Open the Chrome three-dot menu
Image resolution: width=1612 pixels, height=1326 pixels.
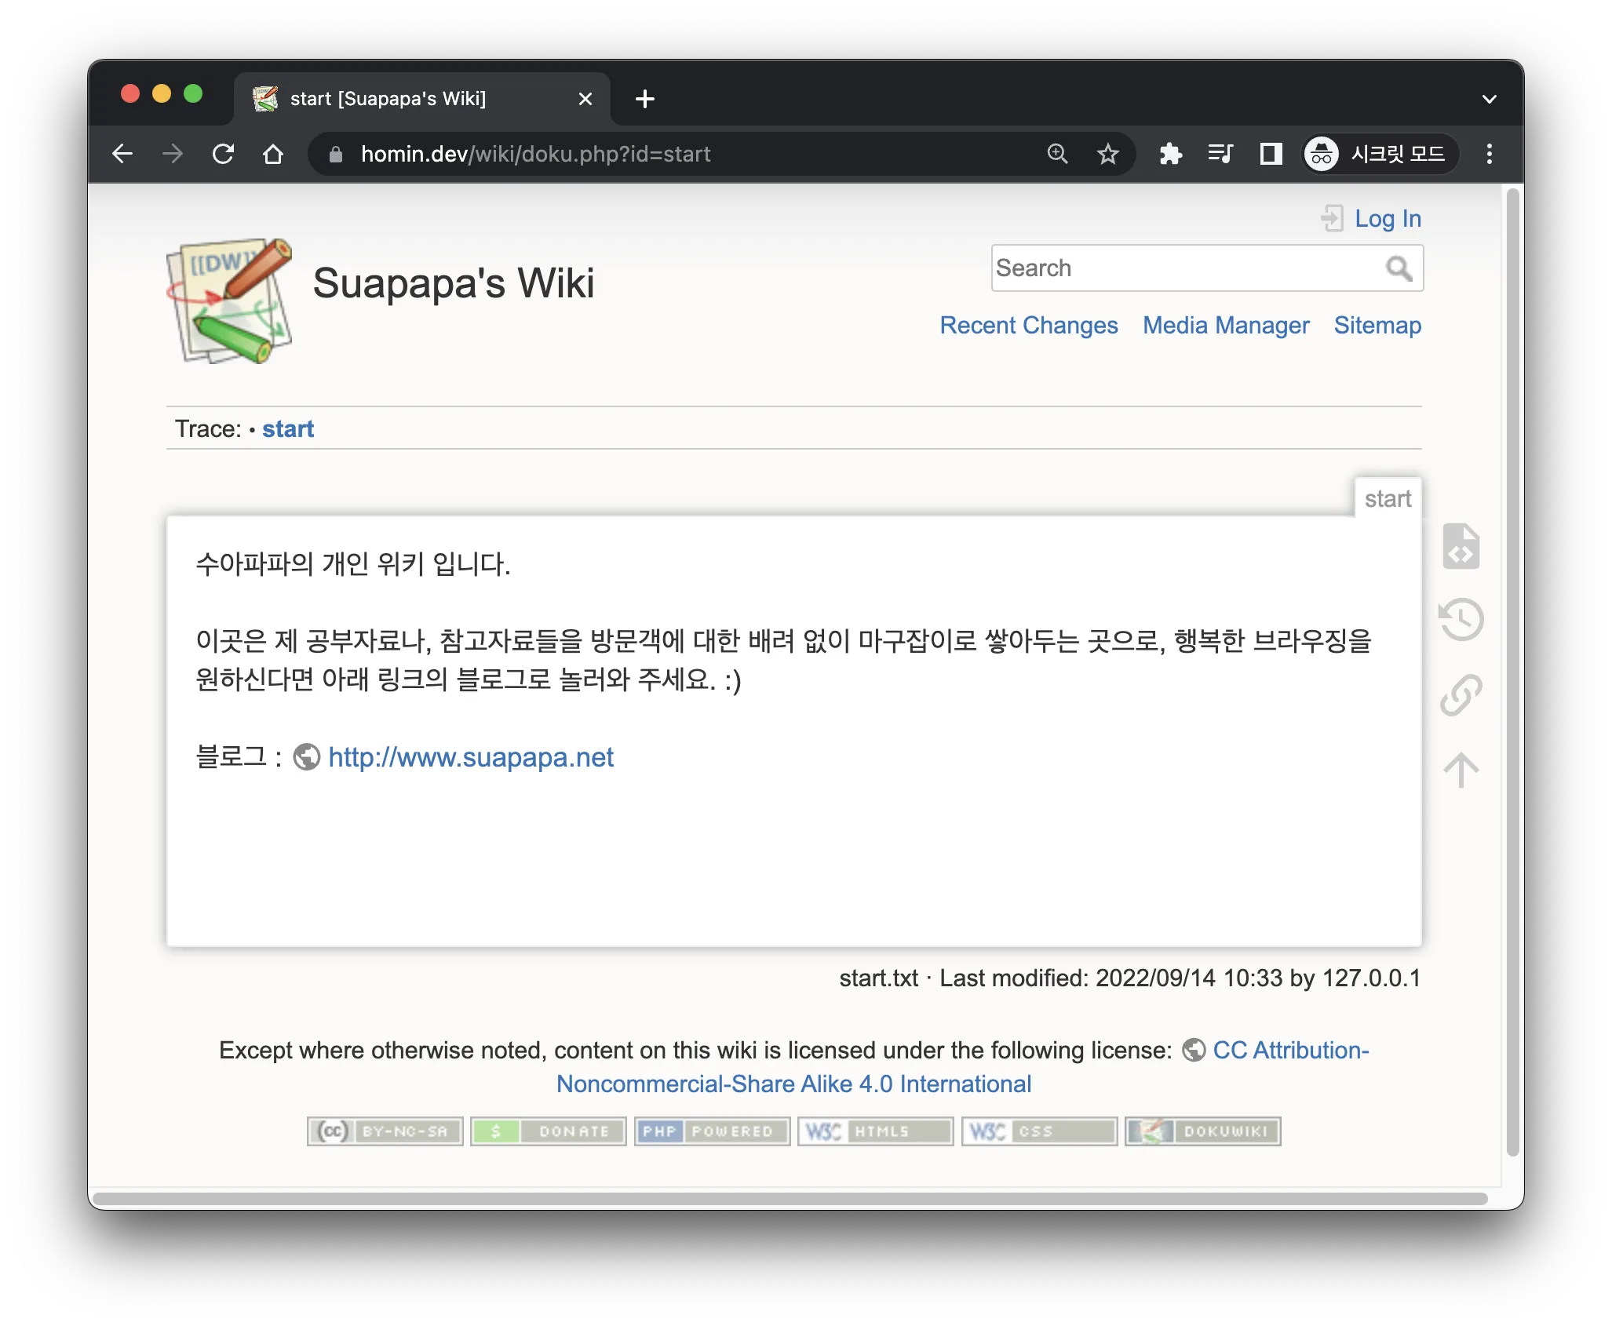[x=1489, y=154]
